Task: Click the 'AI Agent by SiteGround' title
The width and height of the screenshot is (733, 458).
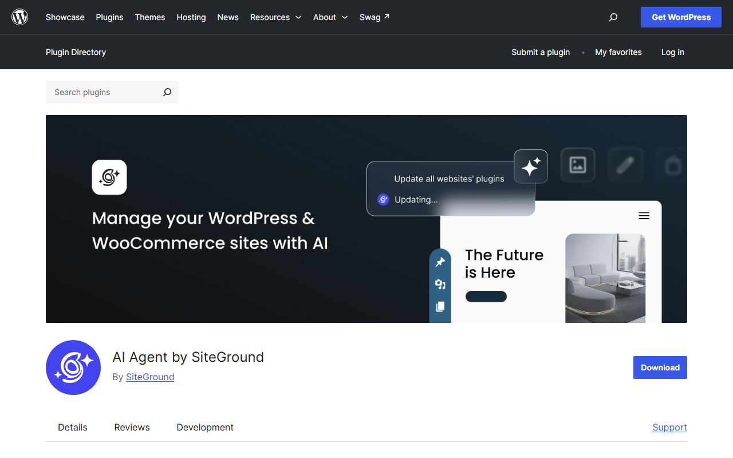Action: [x=188, y=357]
